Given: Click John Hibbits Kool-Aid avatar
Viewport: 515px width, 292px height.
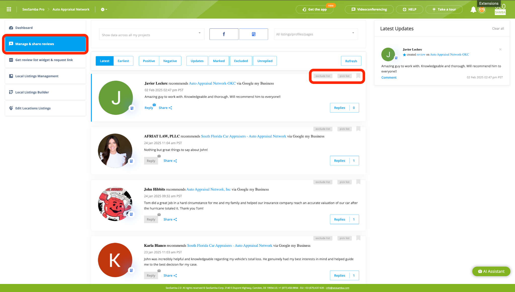Looking at the screenshot, I should [x=115, y=204].
